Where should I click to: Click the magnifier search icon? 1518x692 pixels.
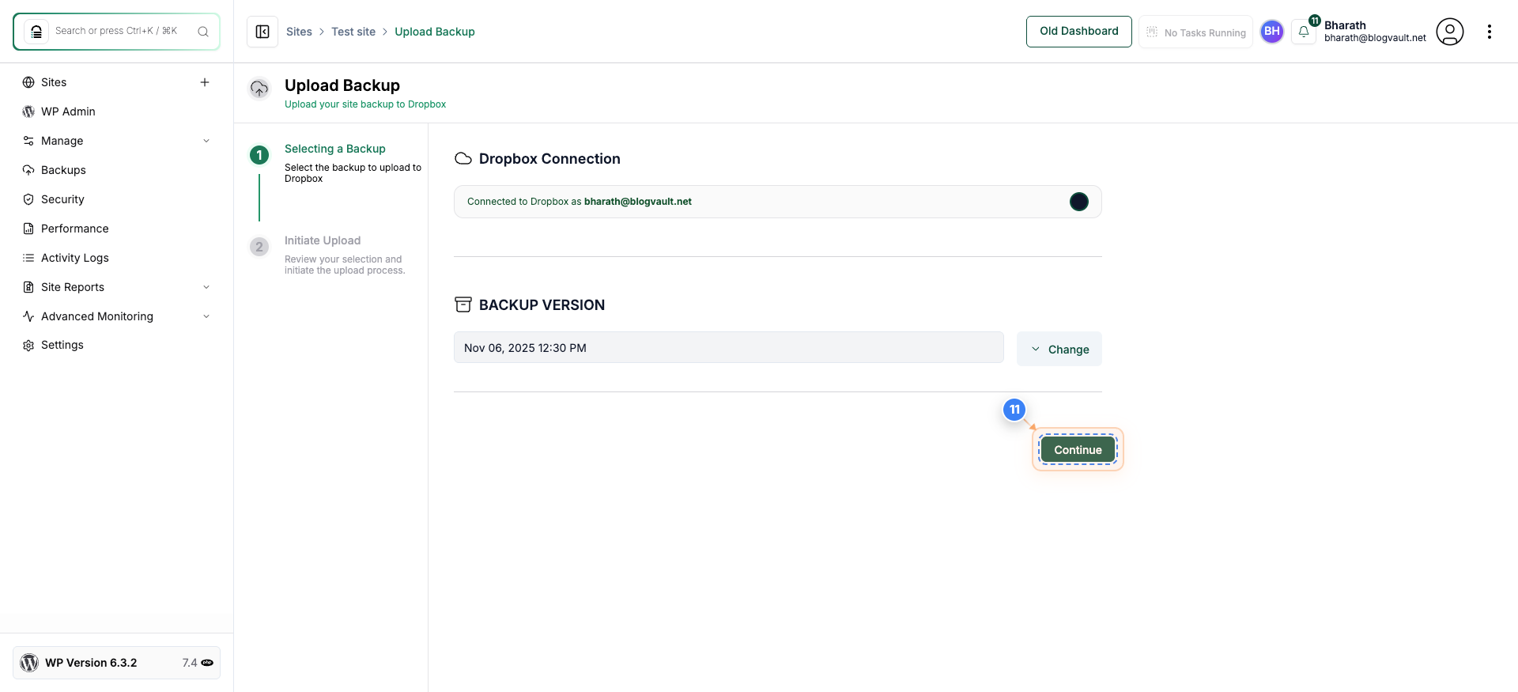click(203, 32)
